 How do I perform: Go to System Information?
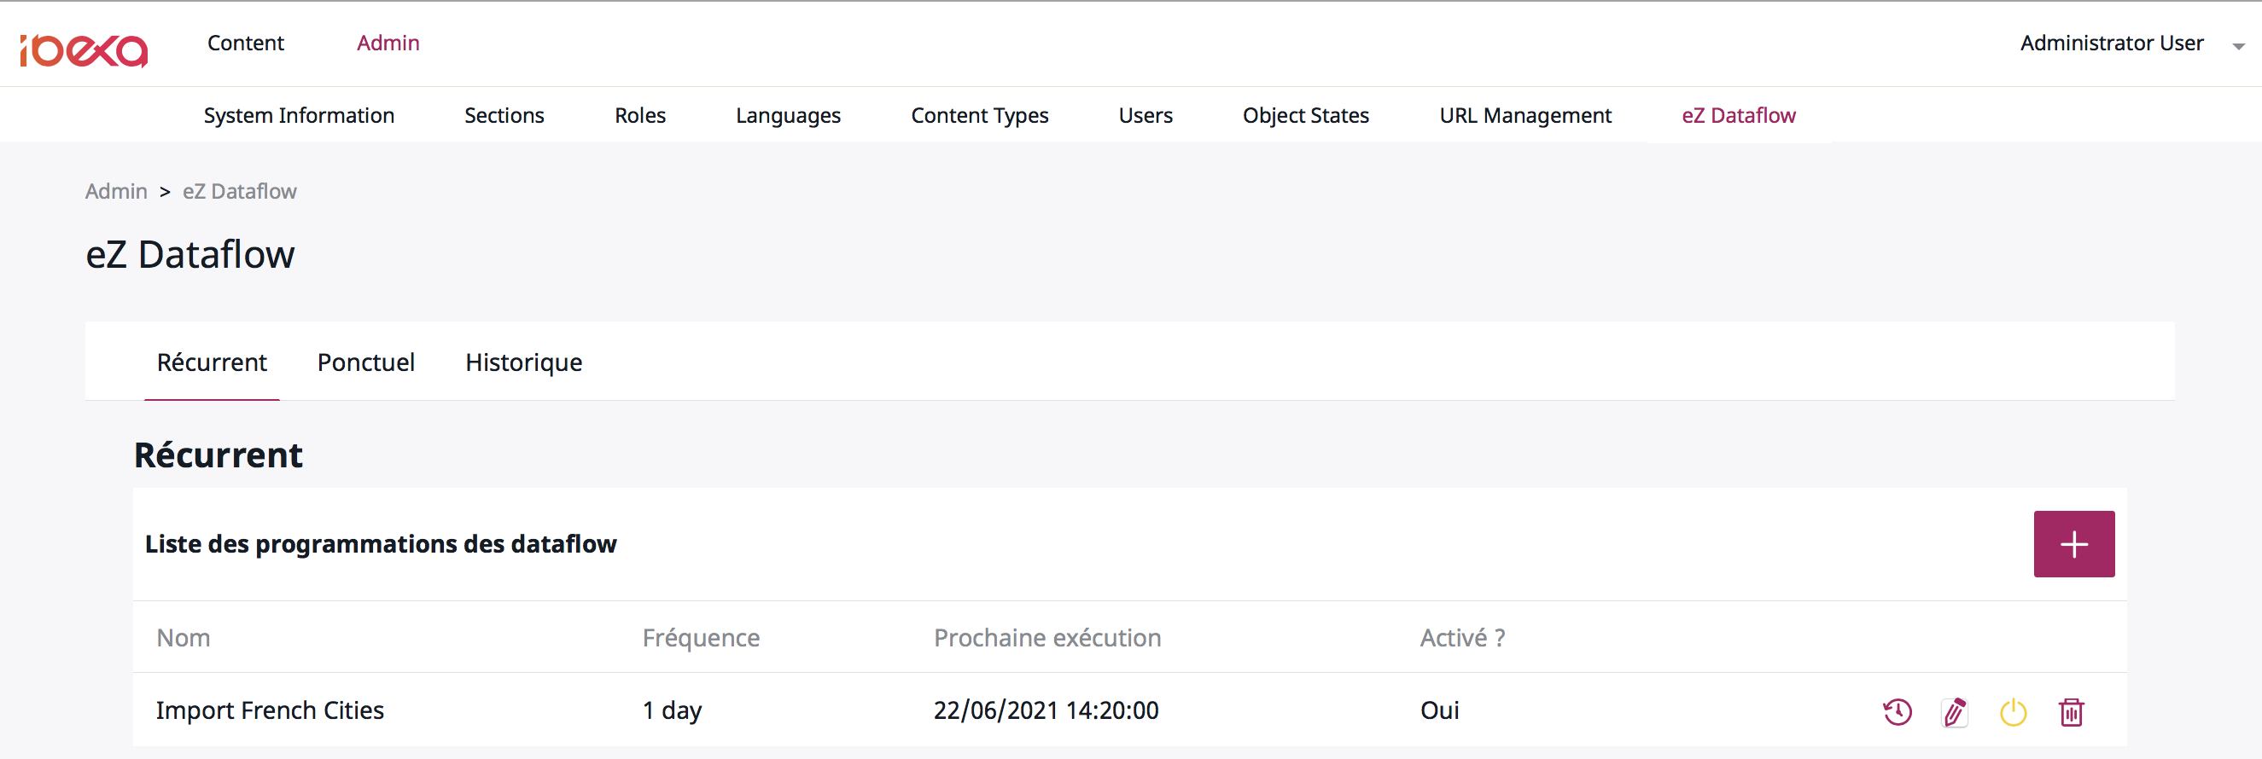[299, 115]
